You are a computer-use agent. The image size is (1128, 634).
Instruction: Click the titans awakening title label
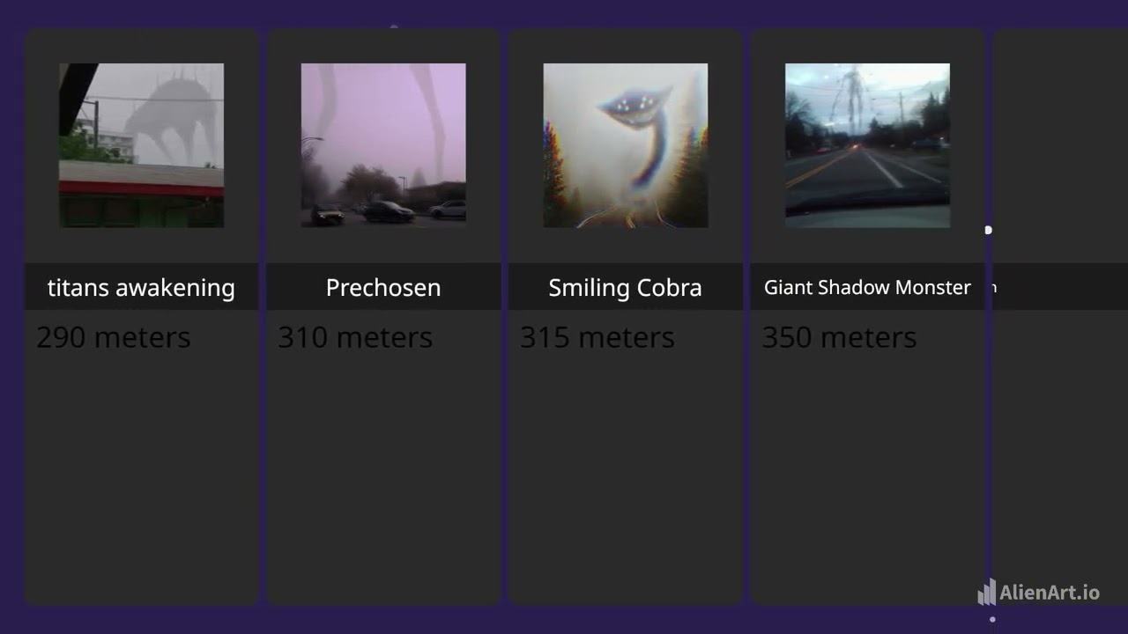click(141, 287)
